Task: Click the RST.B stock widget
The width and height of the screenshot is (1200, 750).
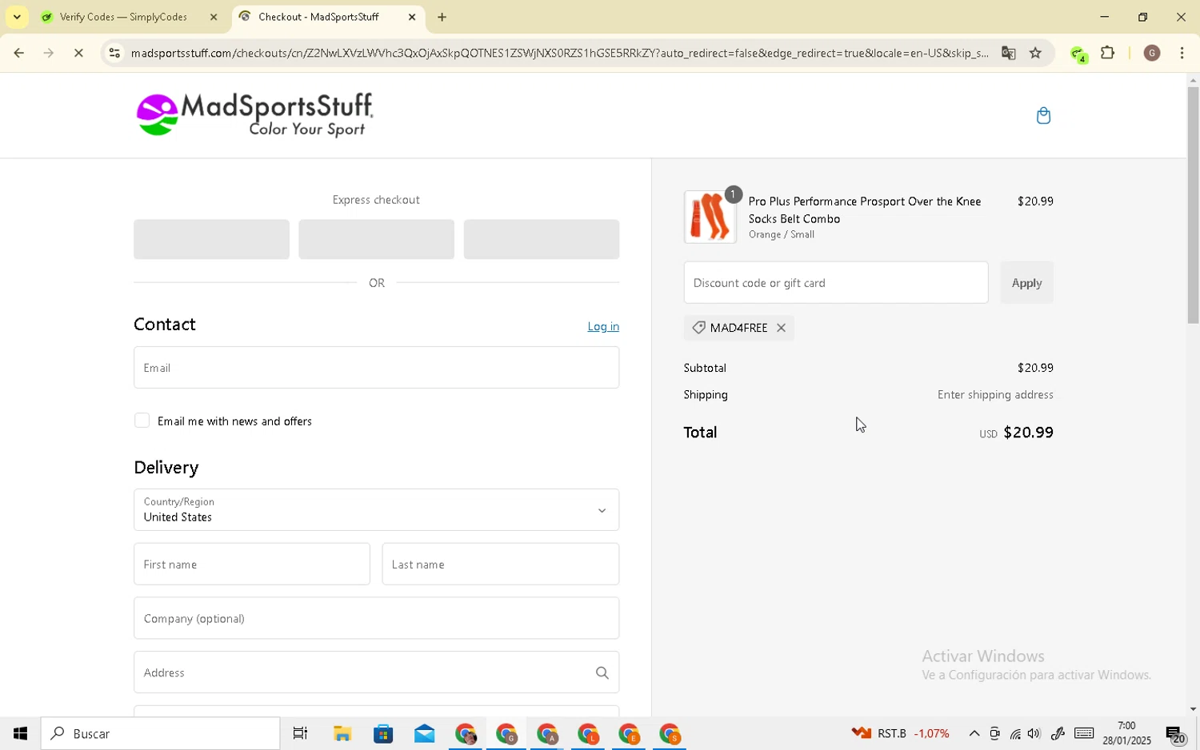Action: (x=900, y=733)
